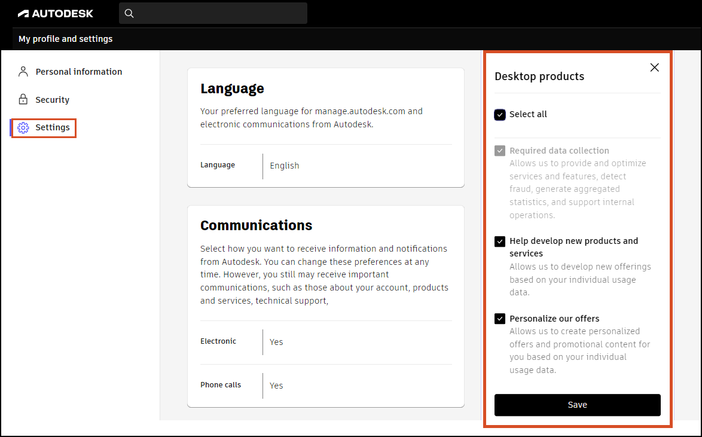Viewport: 702px width, 437px height.
Task: Click the Personal information person icon
Action: point(23,72)
